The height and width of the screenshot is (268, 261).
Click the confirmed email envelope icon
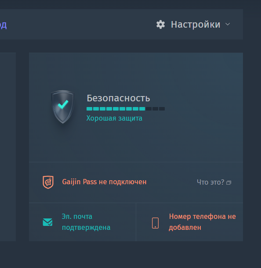click(x=47, y=222)
